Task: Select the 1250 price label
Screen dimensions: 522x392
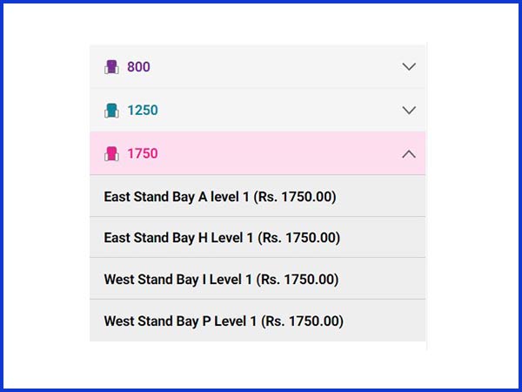Action: pyautogui.click(x=142, y=111)
